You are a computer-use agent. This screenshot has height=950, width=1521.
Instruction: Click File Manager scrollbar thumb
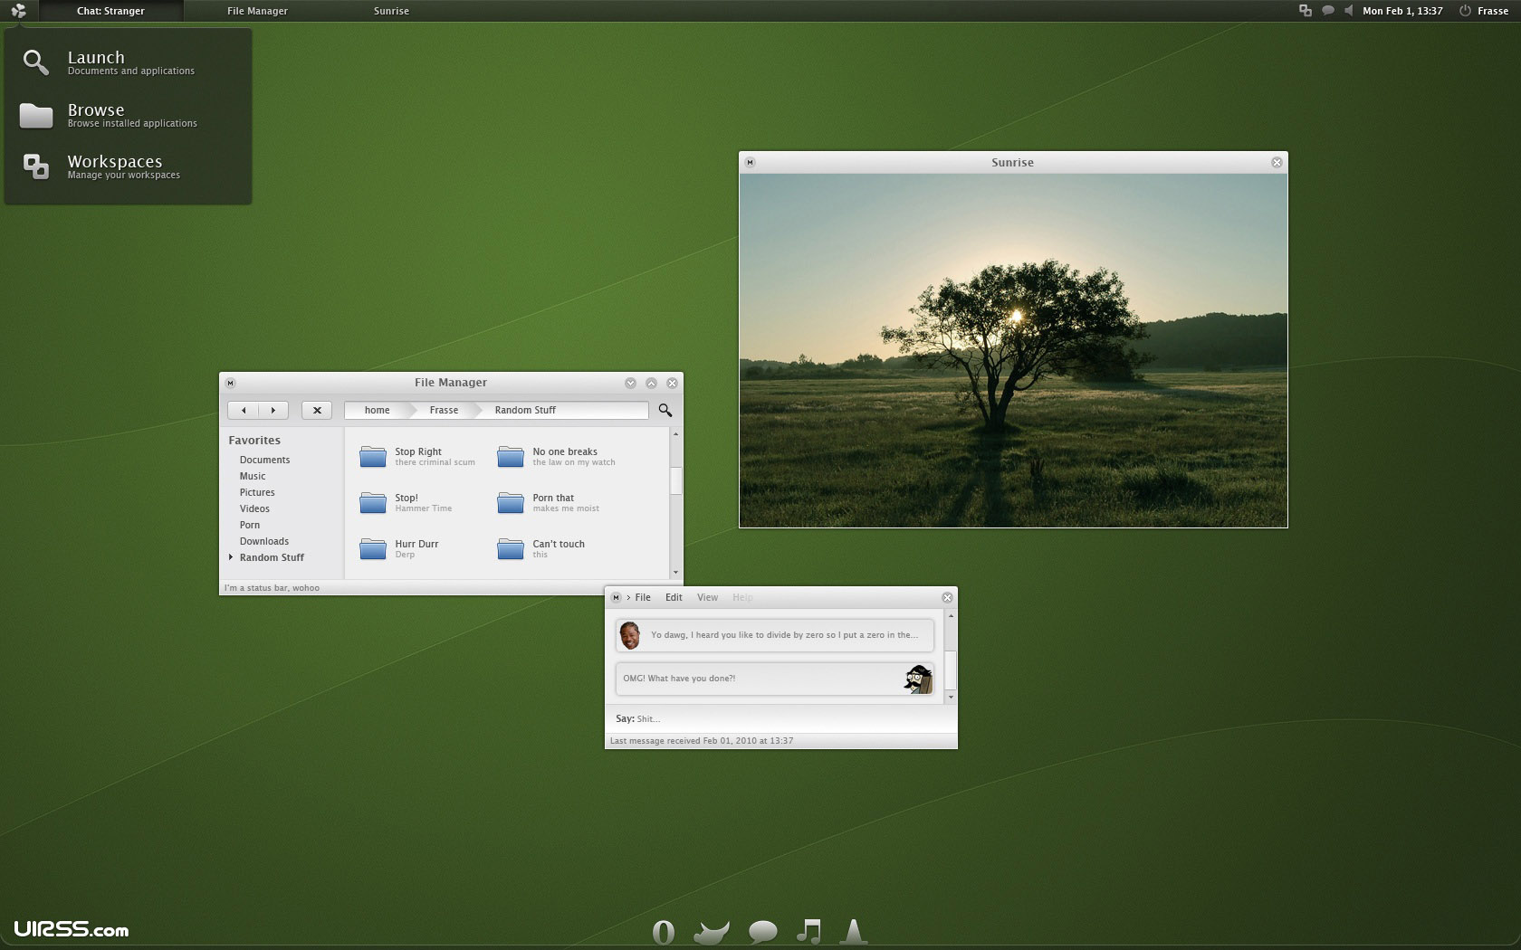tap(675, 480)
